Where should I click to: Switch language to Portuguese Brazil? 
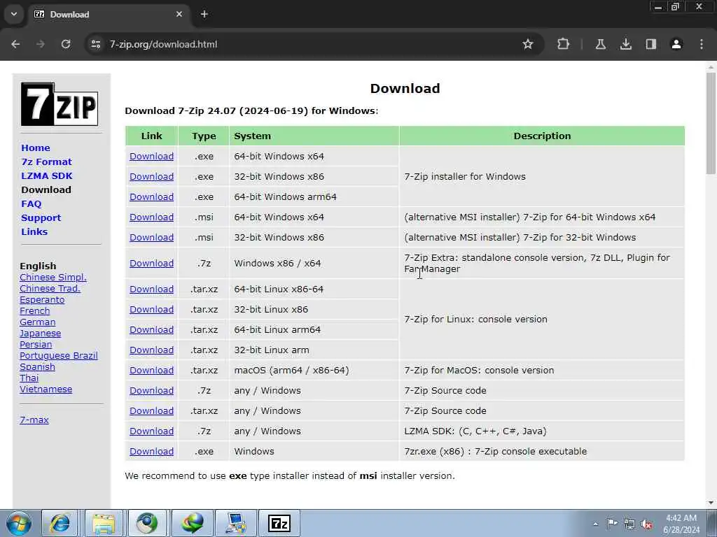click(x=59, y=356)
